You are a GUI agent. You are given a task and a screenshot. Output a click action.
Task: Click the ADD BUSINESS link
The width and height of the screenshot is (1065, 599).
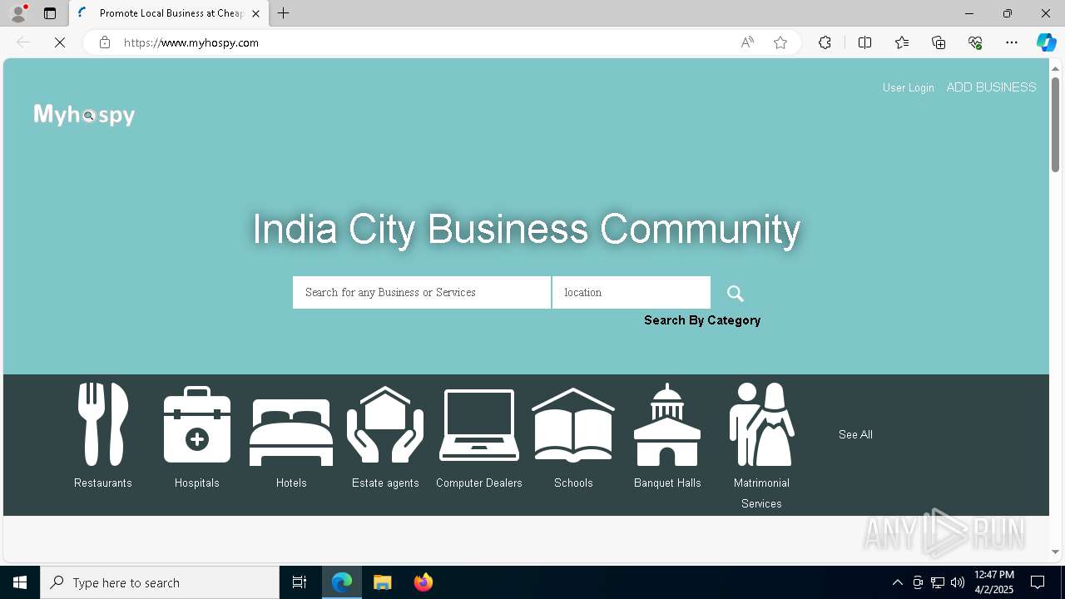991,87
